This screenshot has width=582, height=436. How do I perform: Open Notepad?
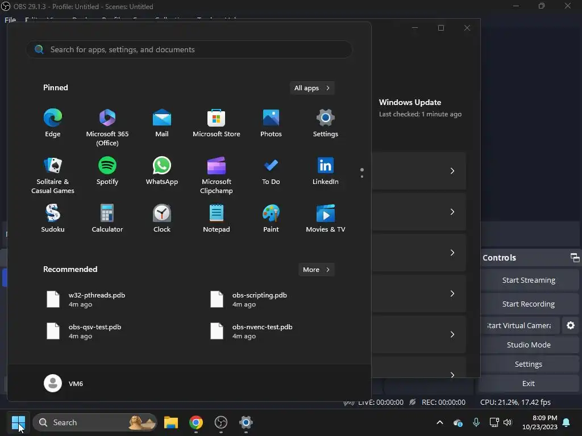[217, 219]
